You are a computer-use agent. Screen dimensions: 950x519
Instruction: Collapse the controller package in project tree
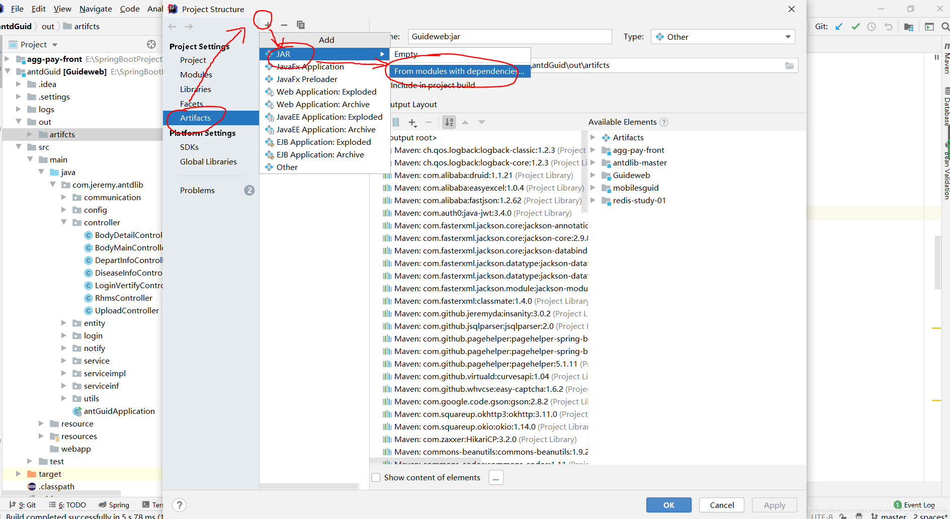pos(64,222)
